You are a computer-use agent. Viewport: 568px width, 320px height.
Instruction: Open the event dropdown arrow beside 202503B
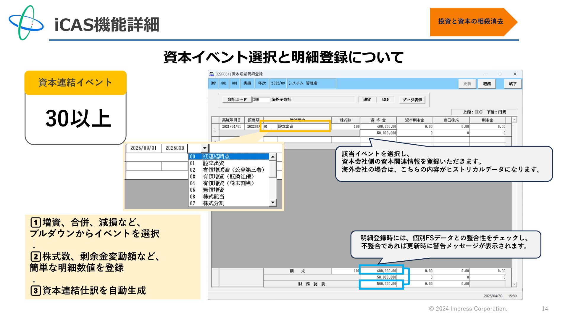tap(205, 148)
